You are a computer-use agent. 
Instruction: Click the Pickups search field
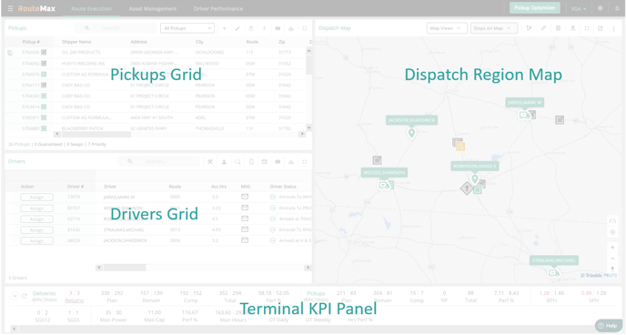[x=116, y=28]
